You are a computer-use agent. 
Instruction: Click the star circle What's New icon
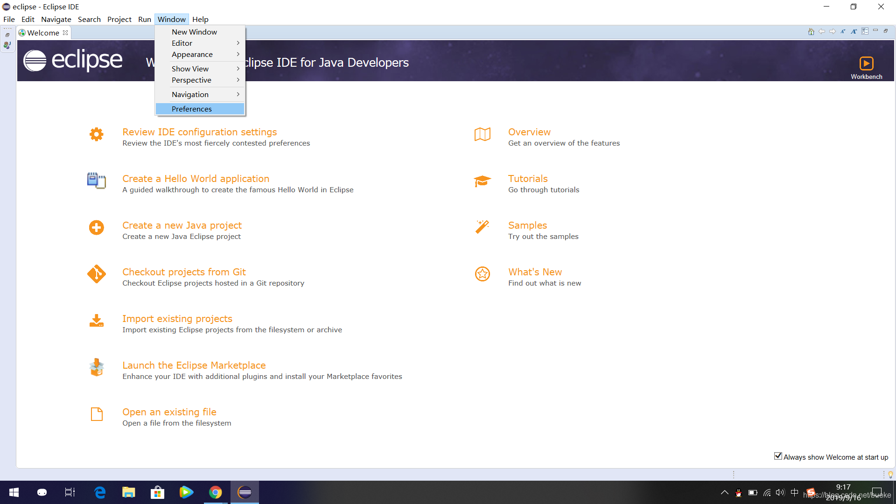tap(483, 274)
